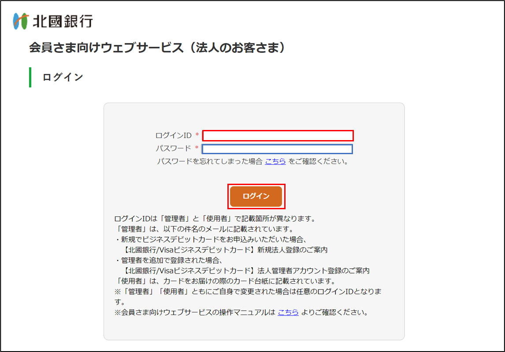
Task: Click the パスワード field label
Action: [173, 148]
